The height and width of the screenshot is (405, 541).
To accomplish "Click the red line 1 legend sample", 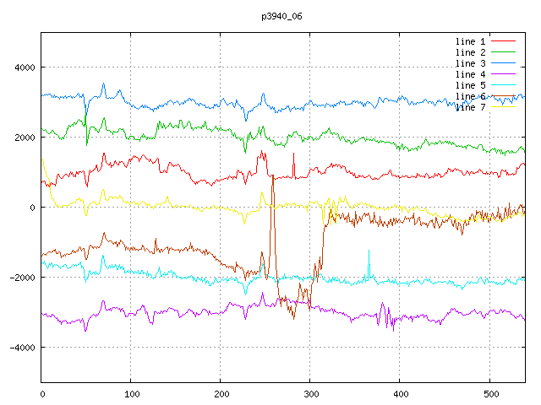I will 504,41.
